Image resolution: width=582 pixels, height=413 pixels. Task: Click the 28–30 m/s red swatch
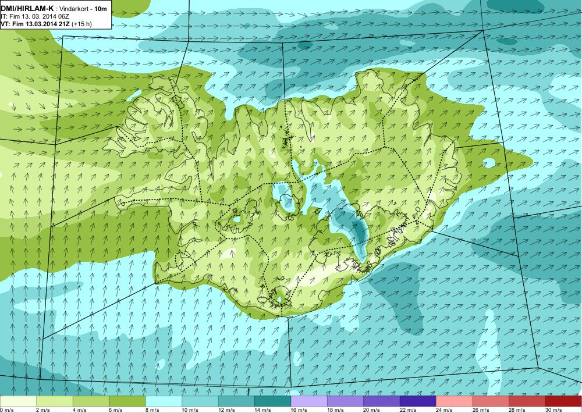pos(527,401)
